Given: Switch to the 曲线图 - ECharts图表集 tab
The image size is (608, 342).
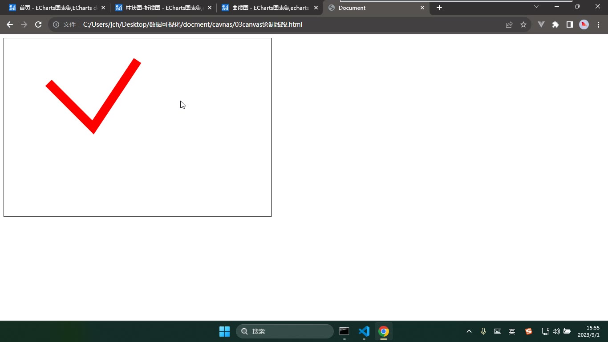Looking at the screenshot, I should coord(269,8).
